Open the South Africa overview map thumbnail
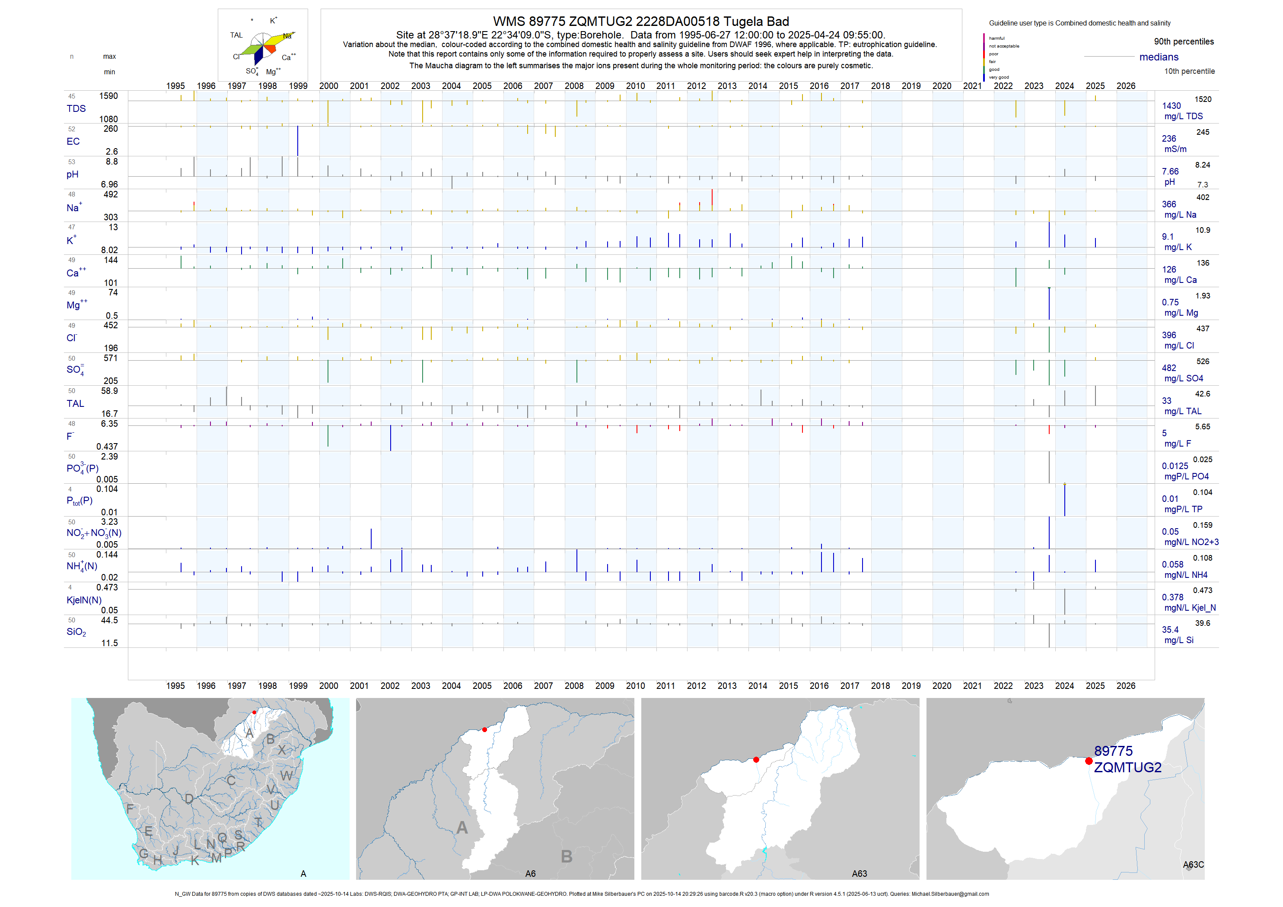Screen dimensions: 1283x907 tap(210, 788)
